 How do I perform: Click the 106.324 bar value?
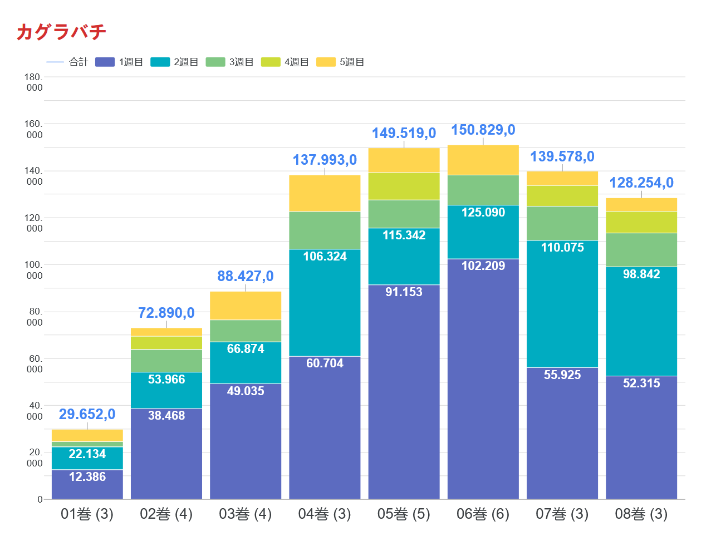[x=325, y=256]
